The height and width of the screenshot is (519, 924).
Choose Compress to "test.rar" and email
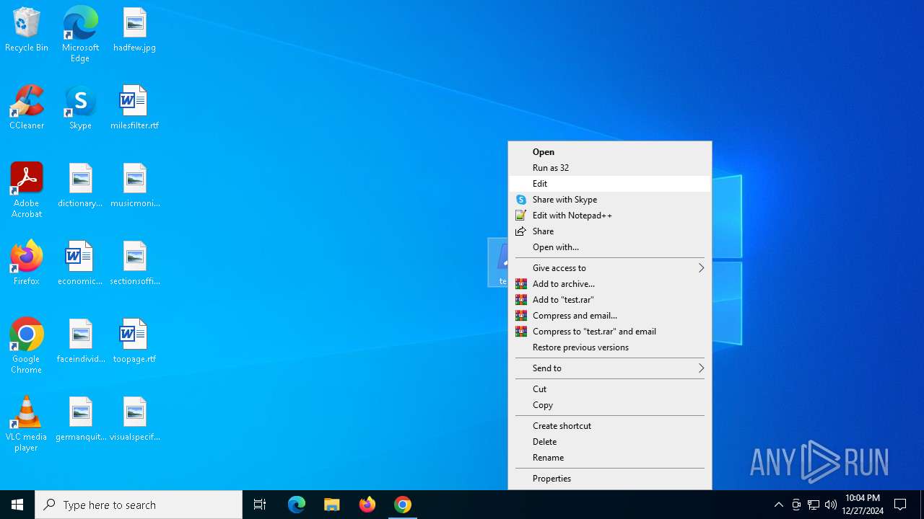(x=610, y=332)
